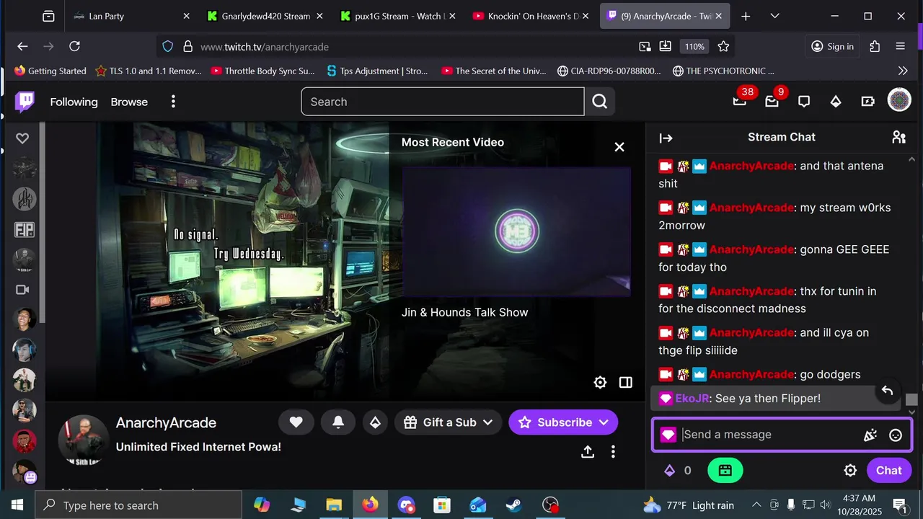
Task: Open the AnarchyArcade channel avatar
Action: [84, 440]
